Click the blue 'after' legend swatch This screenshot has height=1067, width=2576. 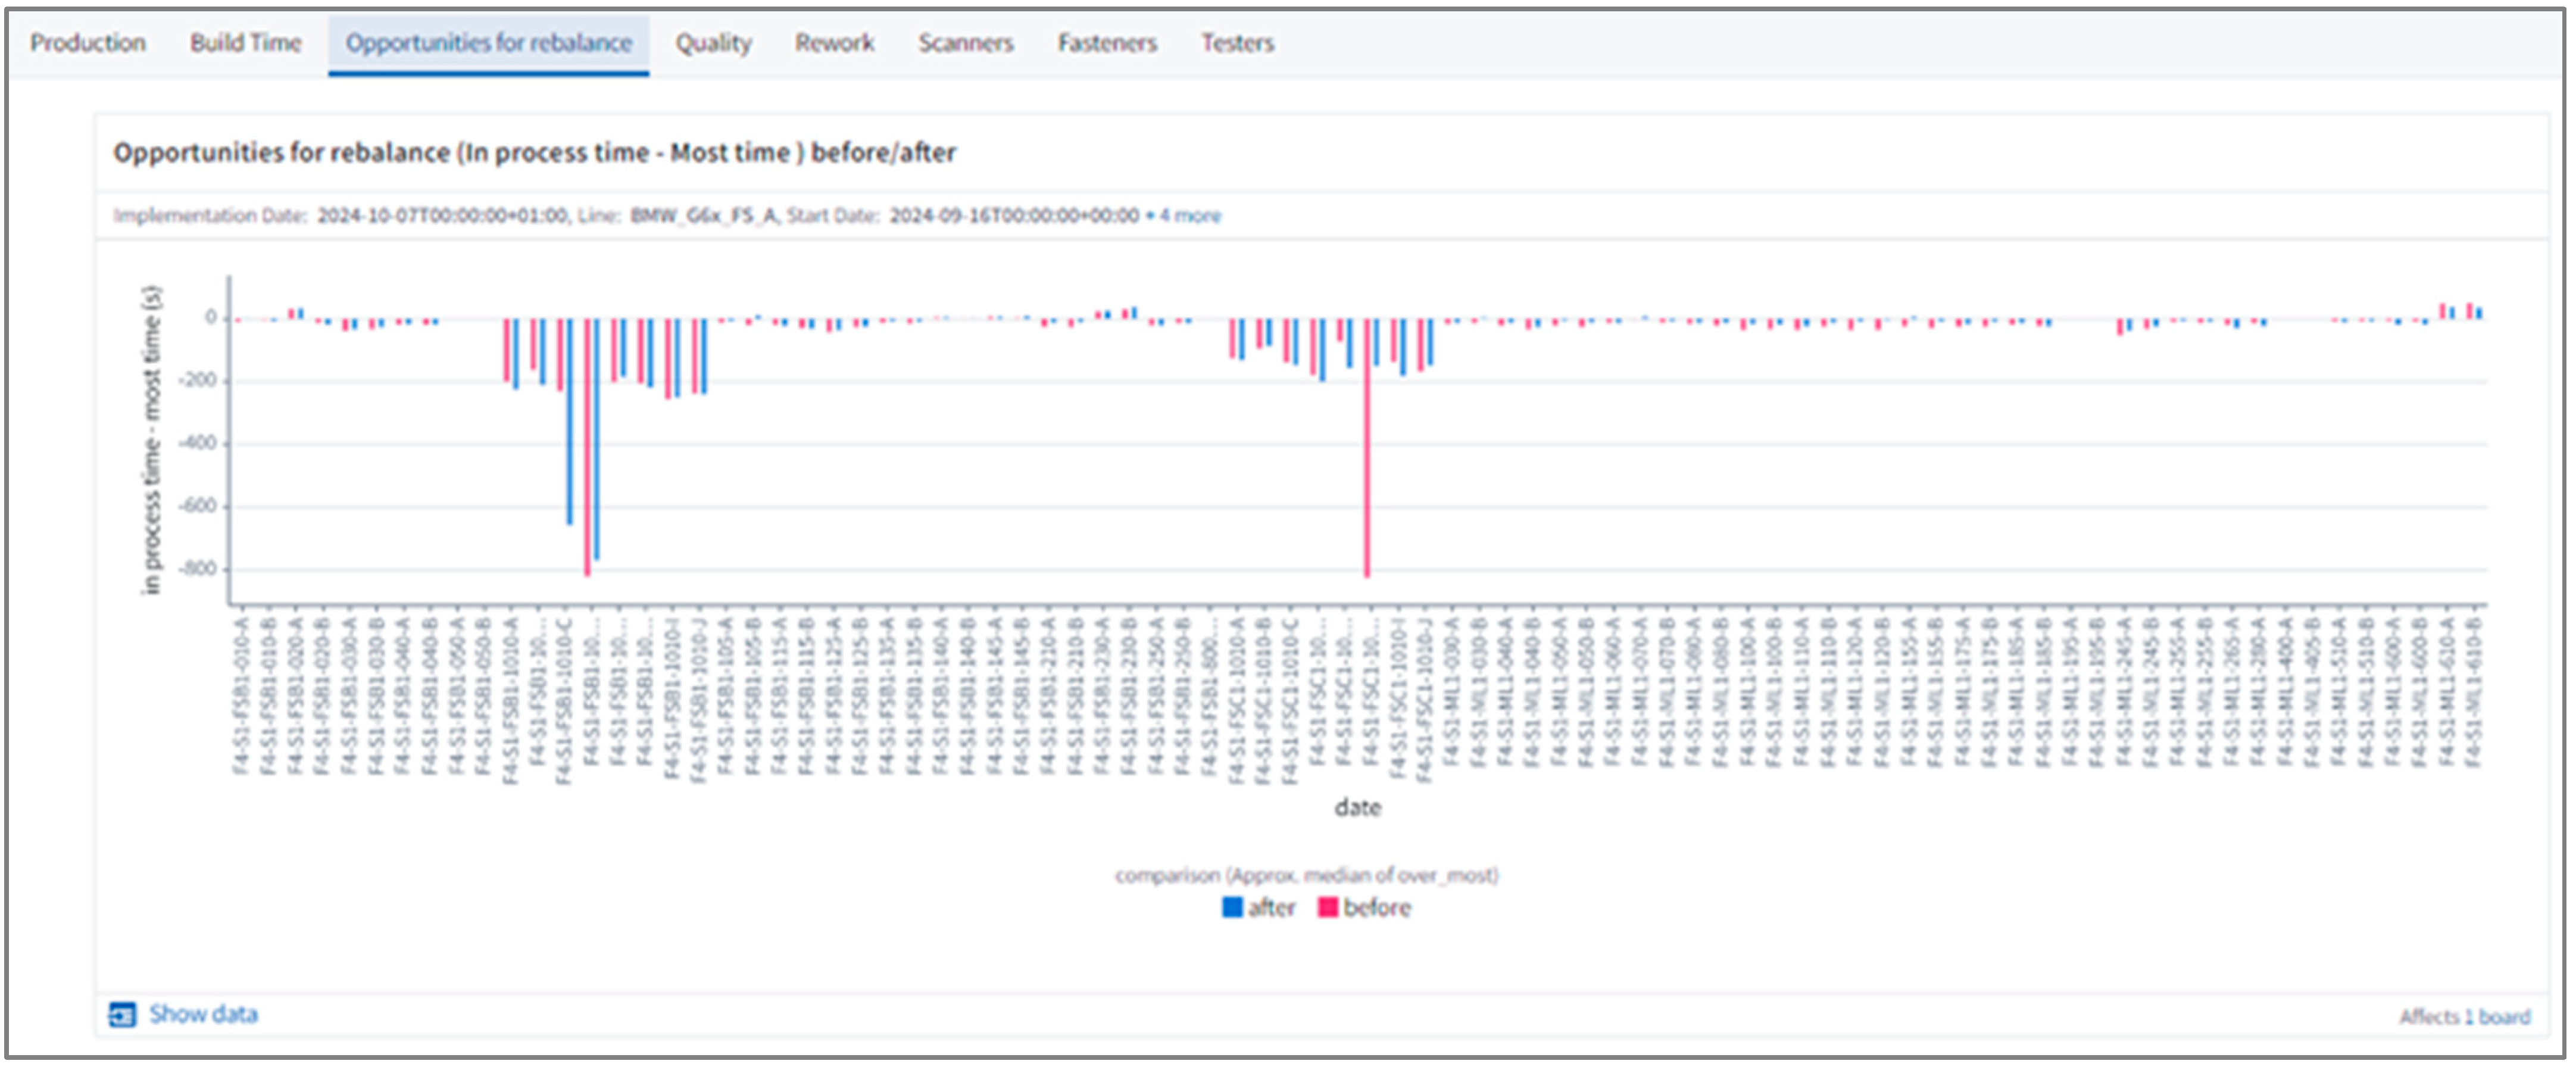(x=1232, y=907)
